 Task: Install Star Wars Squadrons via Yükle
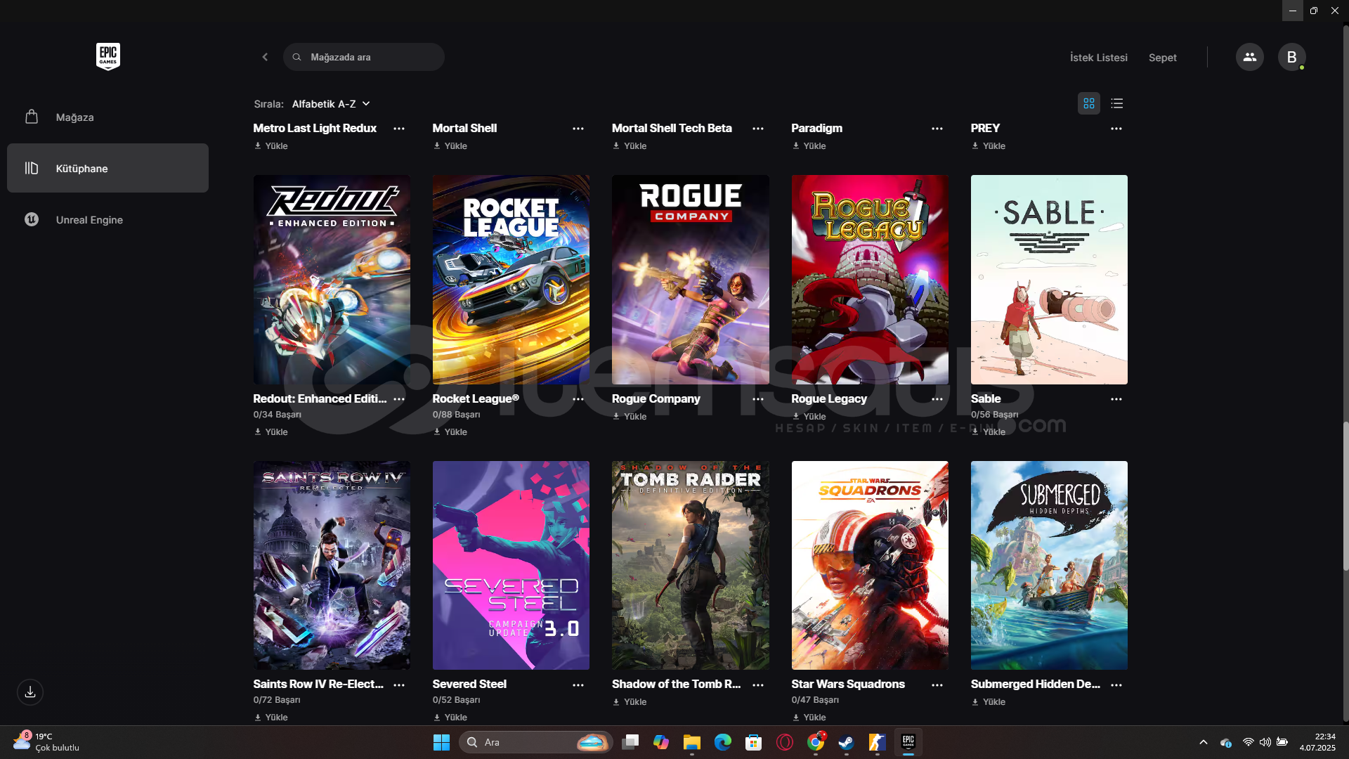(809, 718)
